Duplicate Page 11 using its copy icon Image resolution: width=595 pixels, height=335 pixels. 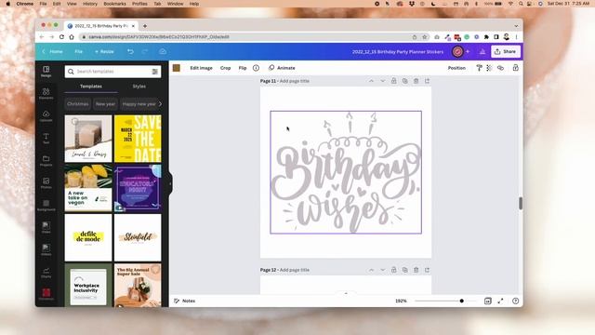click(405, 81)
